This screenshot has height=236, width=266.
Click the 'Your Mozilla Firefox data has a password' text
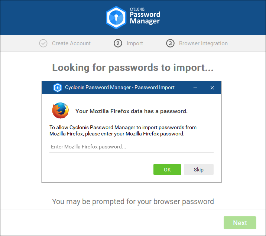click(131, 111)
